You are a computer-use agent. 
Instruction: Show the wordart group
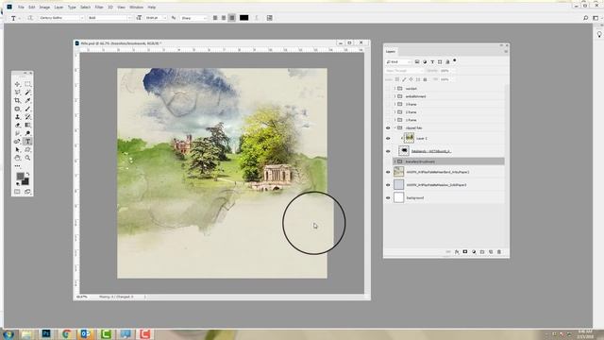click(x=388, y=88)
